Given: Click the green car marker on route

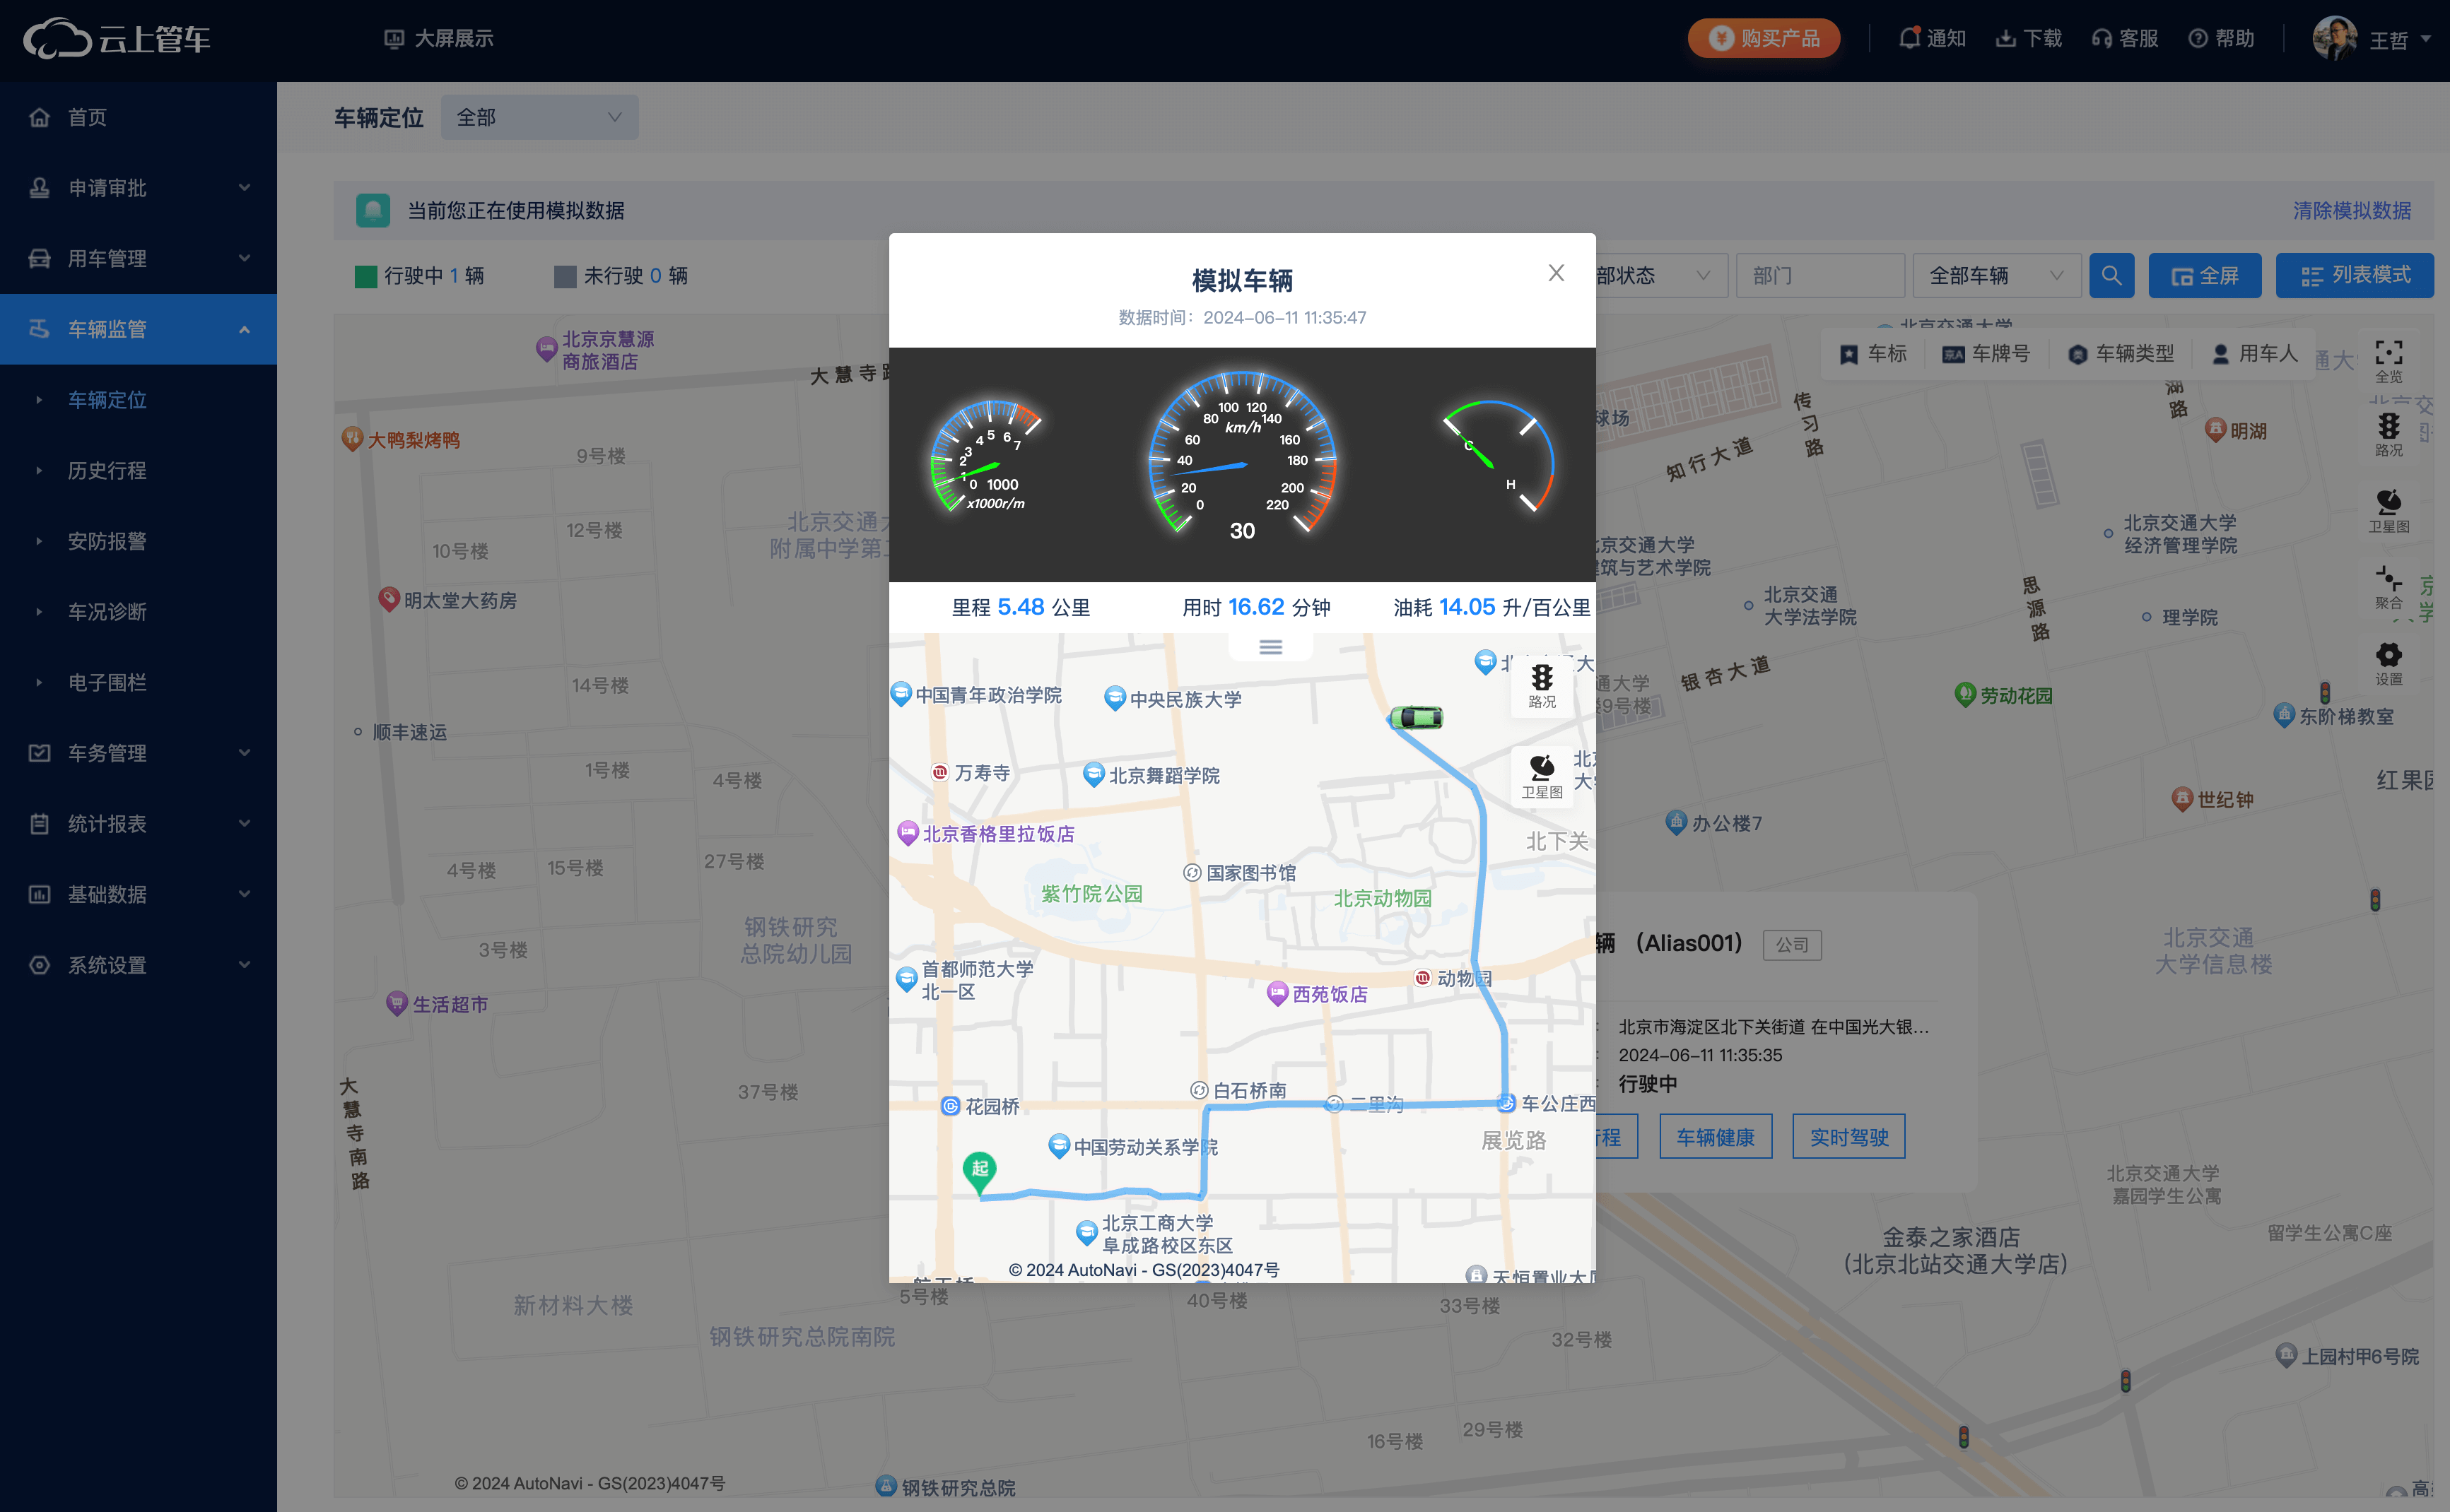Looking at the screenshot, I should [1417, 717].
